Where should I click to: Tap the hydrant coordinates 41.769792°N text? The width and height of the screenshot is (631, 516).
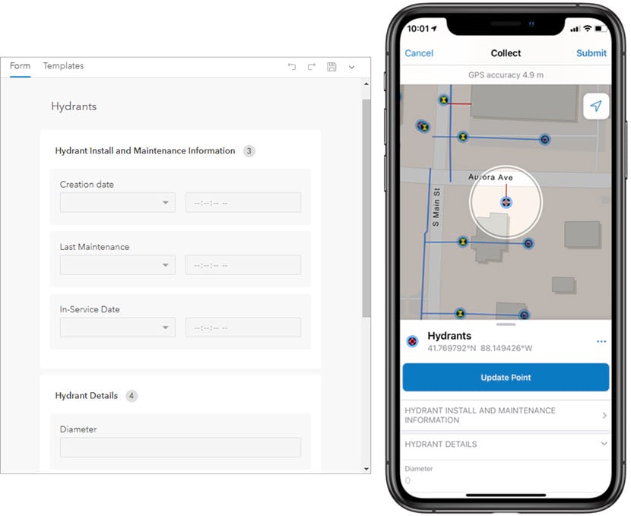(480, 348)
